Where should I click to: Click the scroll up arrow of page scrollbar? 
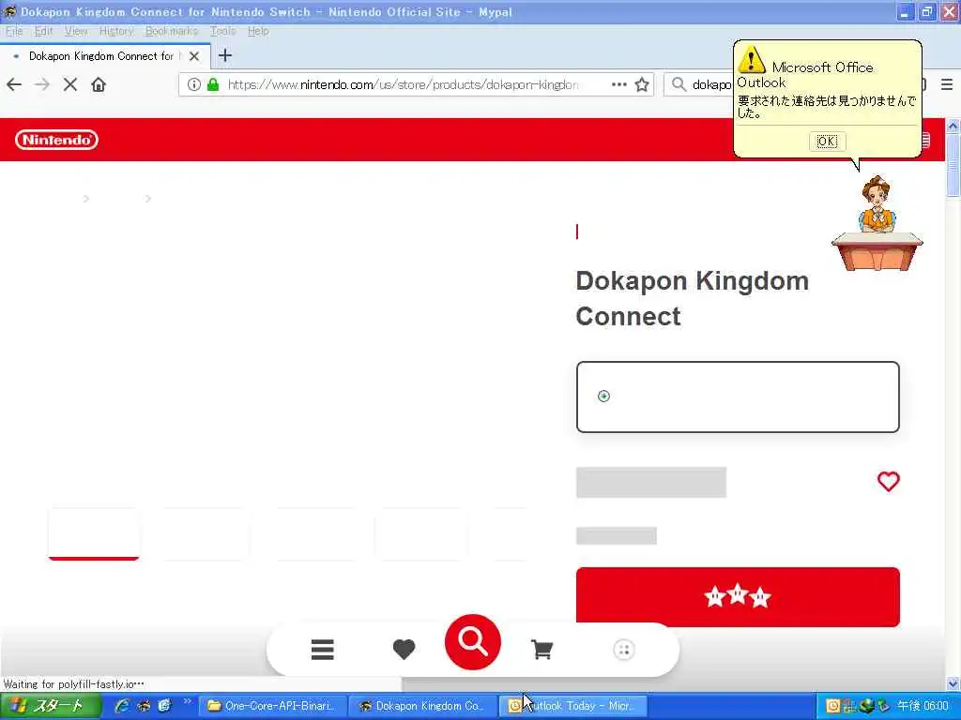click(953, 127)
